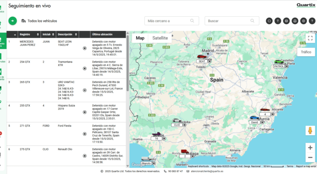Image resolution: width=317 pixels, height=174 pixels.
Task: Switch to the Map view tab
Action: 140,38
